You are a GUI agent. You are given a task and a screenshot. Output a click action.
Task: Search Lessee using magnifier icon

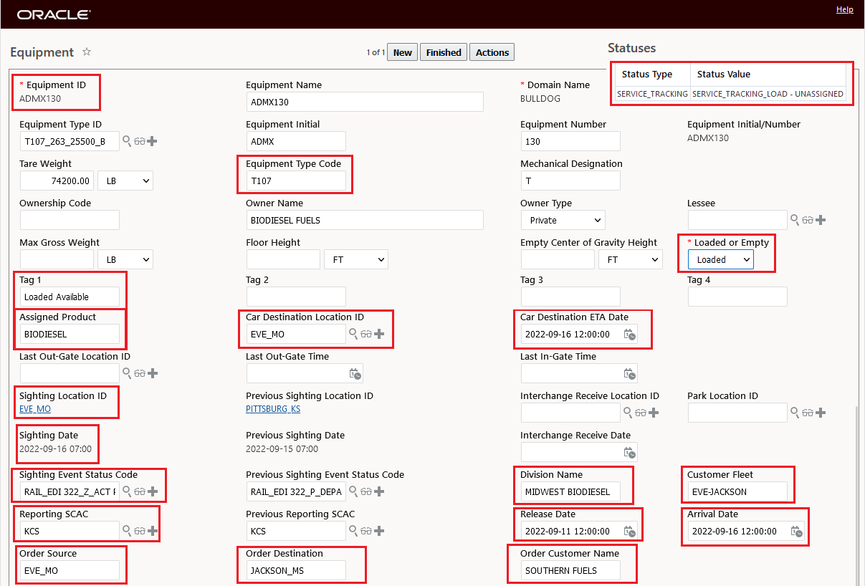(x=795, y=220)
